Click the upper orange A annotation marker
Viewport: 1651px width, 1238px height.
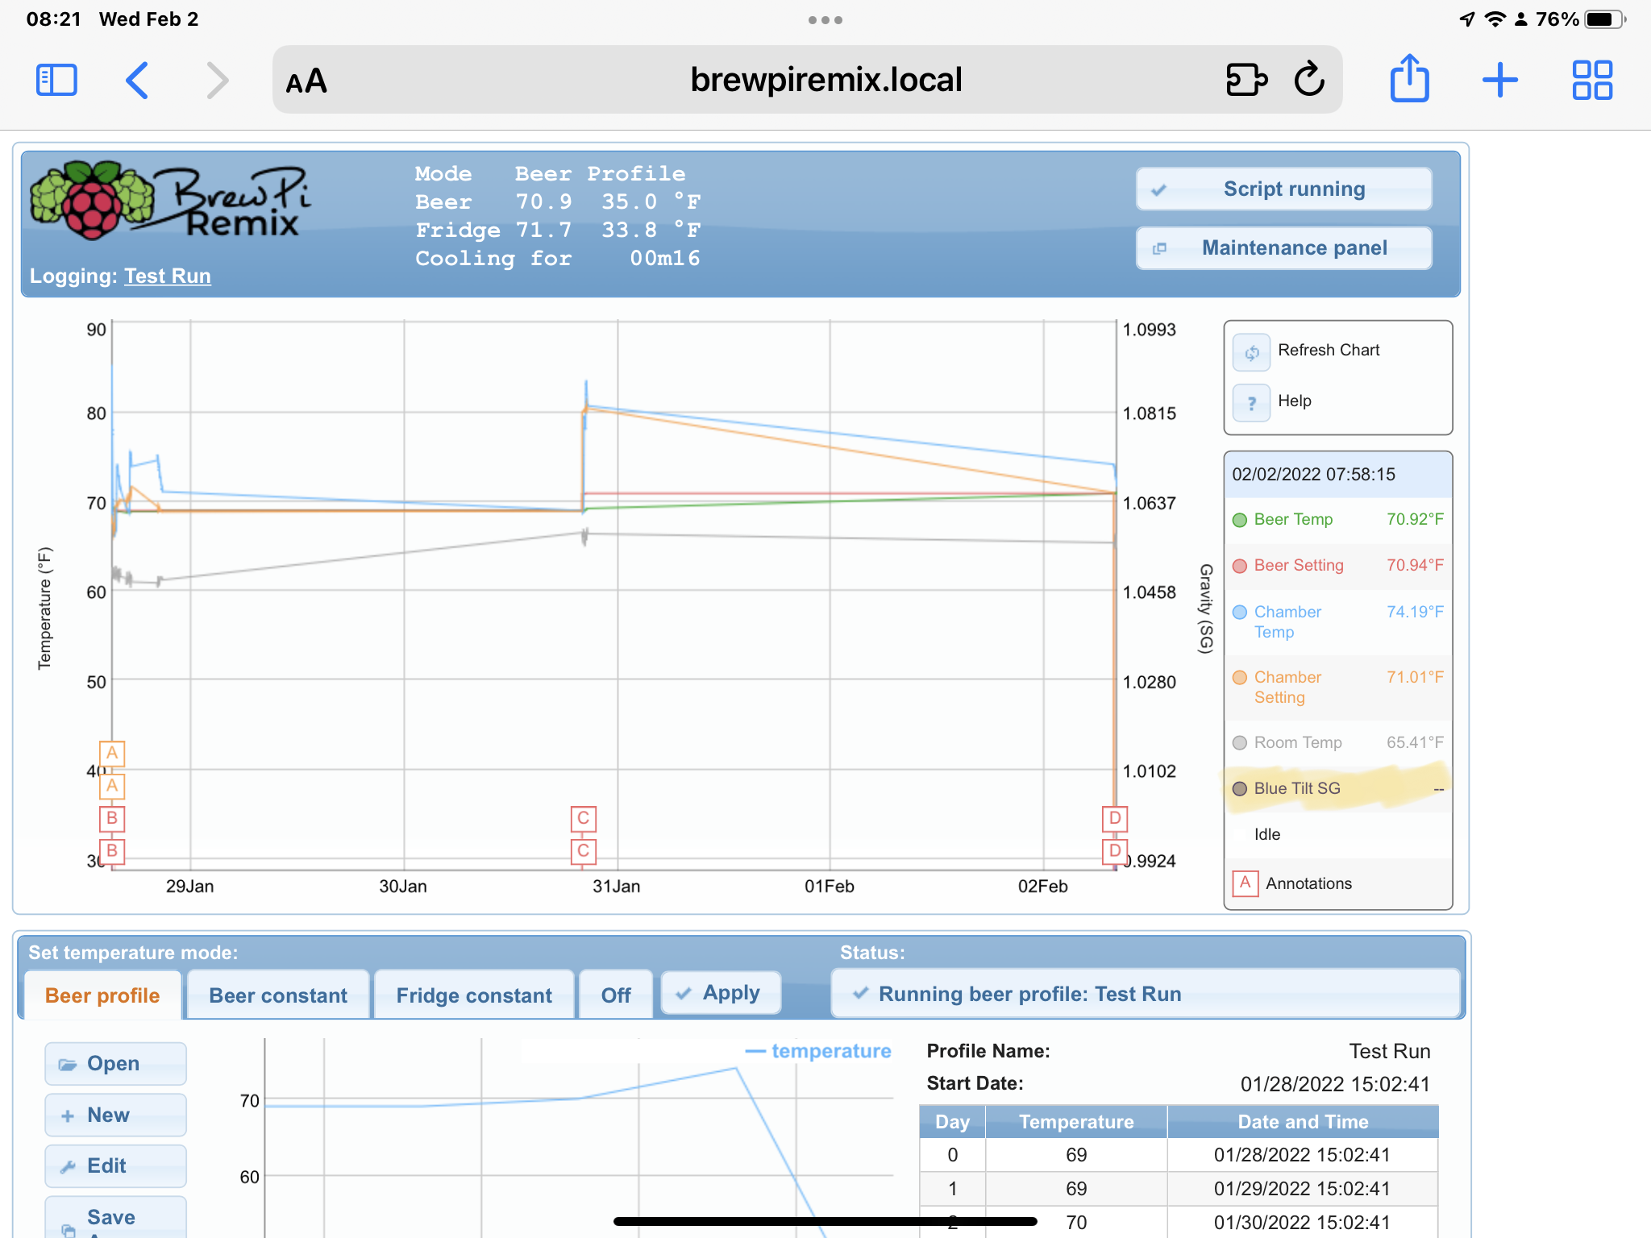[112, 754]
